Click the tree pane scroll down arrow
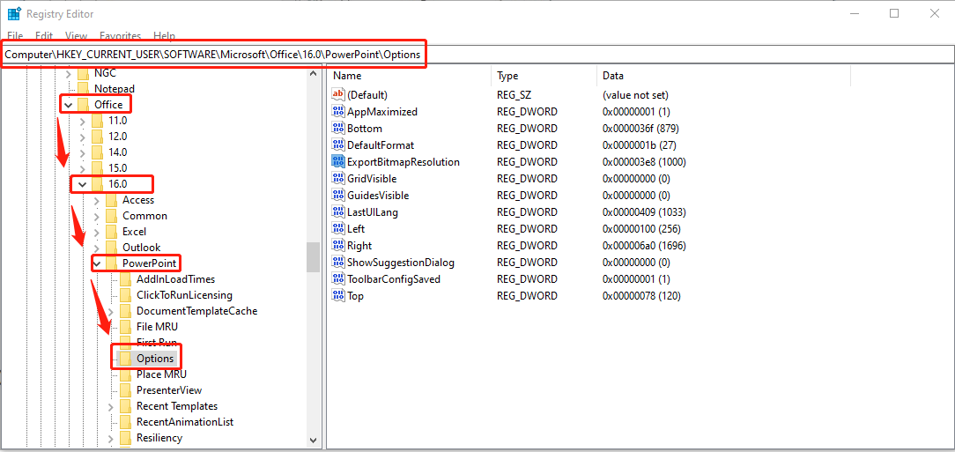 tap(314, 440)
